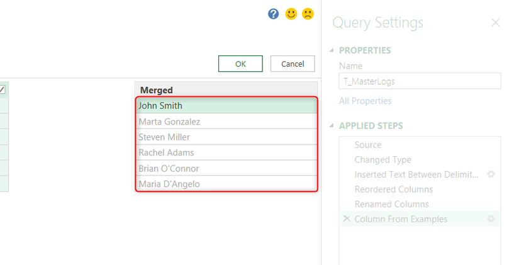Select the Changed Type applied step
Image resolution: width=519 pixels, height=265 pixels.
point(382,160)
